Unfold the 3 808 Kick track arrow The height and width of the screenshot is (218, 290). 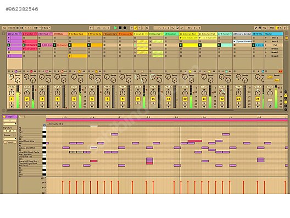[51, 34]
